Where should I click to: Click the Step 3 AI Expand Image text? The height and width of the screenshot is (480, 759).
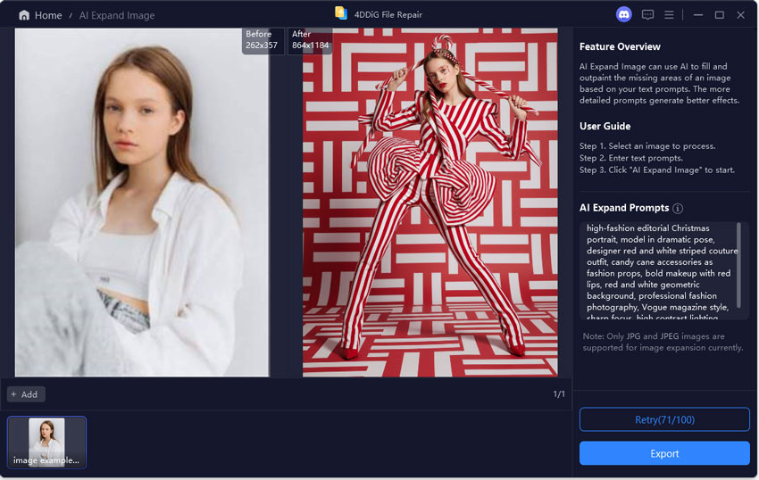click(x=657, y=170)
